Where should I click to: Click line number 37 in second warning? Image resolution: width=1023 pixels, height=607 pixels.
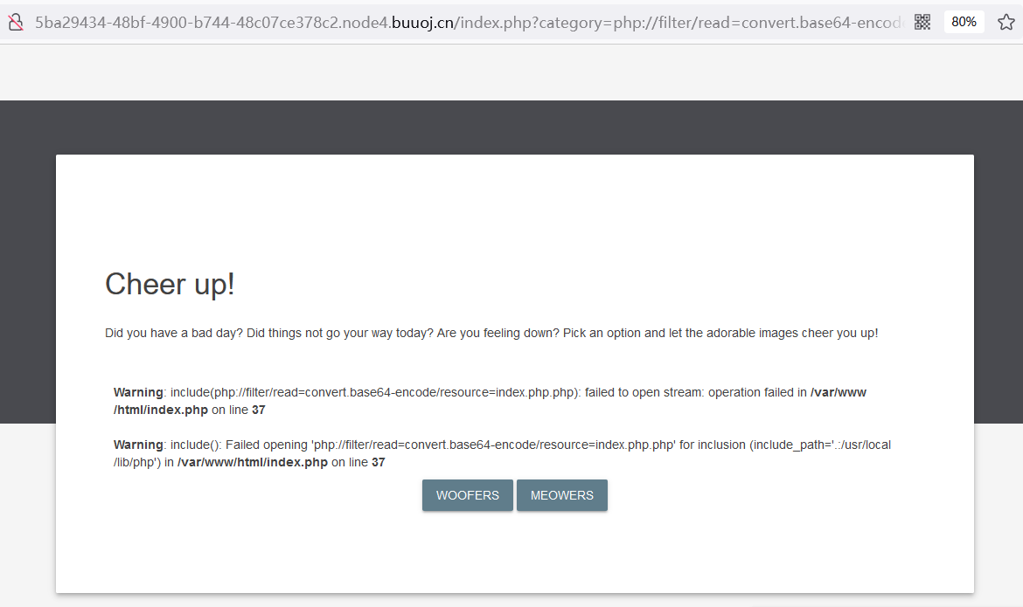tap(379, 462)
